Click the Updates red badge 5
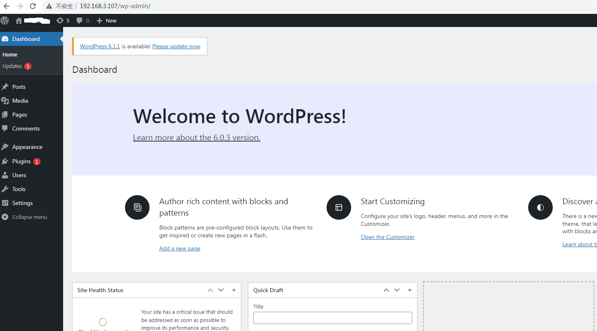The height and width of the screenshot is (331, 597). pos(28,66)
